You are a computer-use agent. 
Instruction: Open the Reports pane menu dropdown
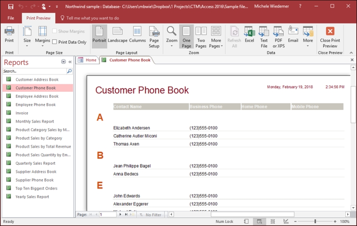64,62
